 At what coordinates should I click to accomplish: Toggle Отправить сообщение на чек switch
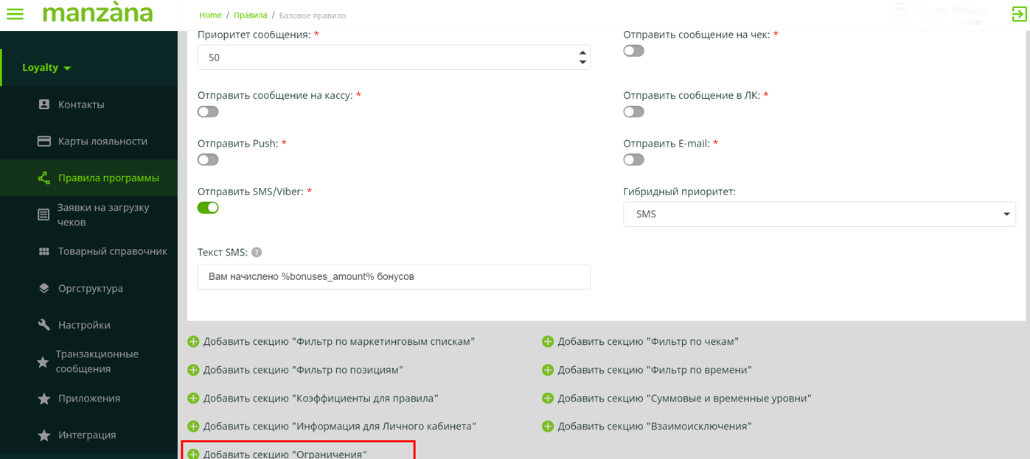tap(633, 51)
